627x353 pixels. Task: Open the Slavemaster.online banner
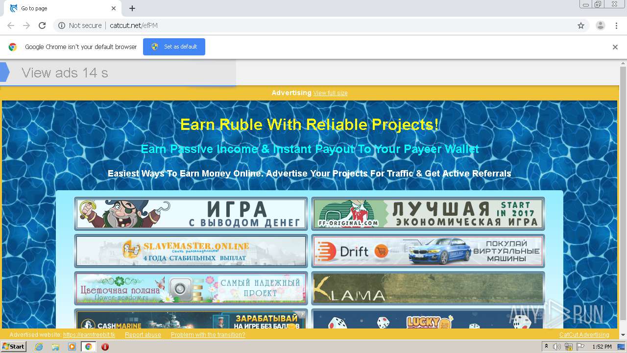pyautogui.click(x=191, y=251)
